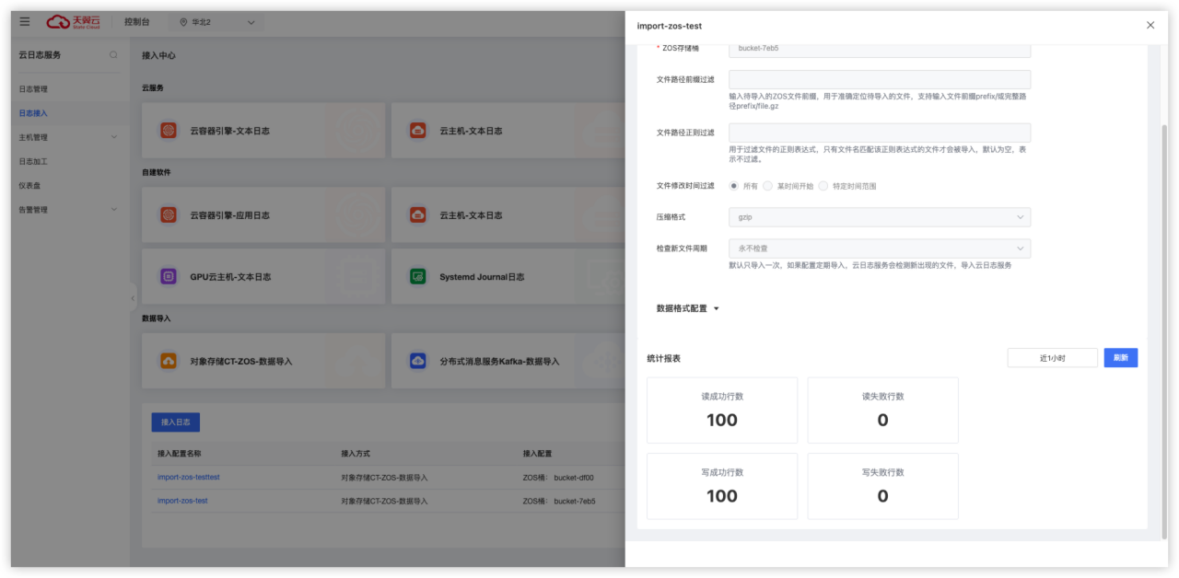Click the 文件路径前缀过滤 input field

[879, 80]
